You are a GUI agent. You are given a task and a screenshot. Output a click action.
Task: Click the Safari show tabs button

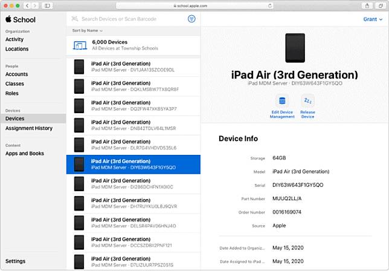381,5
